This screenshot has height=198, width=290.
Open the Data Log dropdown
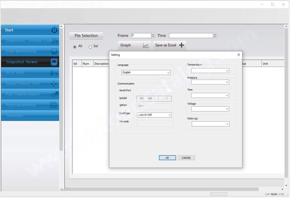[x=210, y=124]
